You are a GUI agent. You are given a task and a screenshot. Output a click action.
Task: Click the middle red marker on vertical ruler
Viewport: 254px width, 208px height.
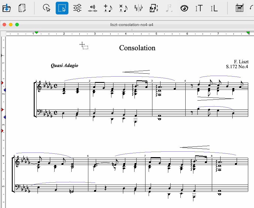pyautogui.click(x=2, y=110)
